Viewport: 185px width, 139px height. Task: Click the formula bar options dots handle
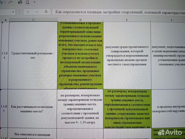pyautogui.click(x=20, y=12)
